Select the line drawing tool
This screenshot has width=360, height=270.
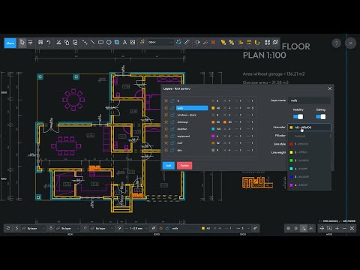[x=93, y=42]
